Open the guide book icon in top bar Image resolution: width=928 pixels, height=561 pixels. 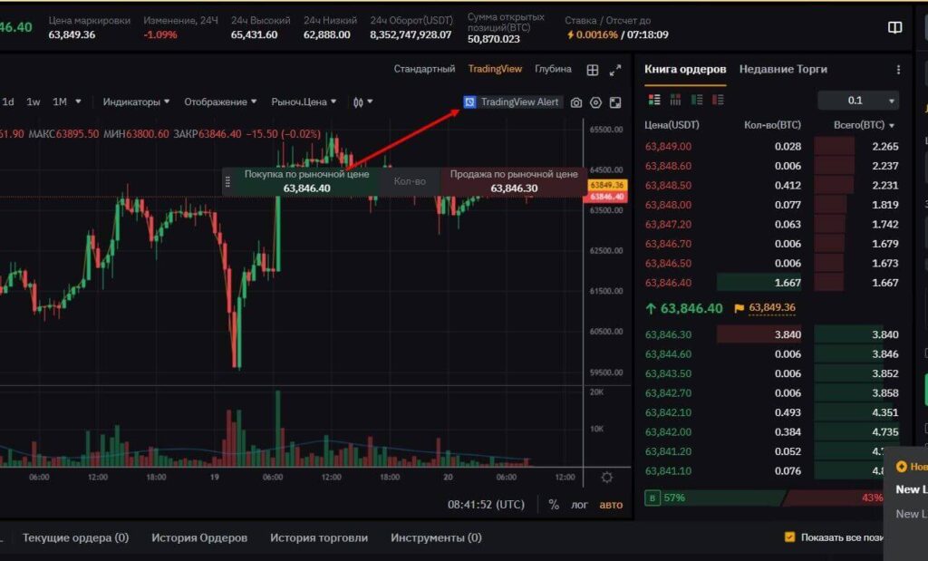[x=894, y=27]
